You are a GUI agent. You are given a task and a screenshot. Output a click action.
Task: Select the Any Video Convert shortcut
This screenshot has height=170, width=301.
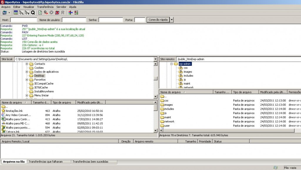[x=18, y=115]
